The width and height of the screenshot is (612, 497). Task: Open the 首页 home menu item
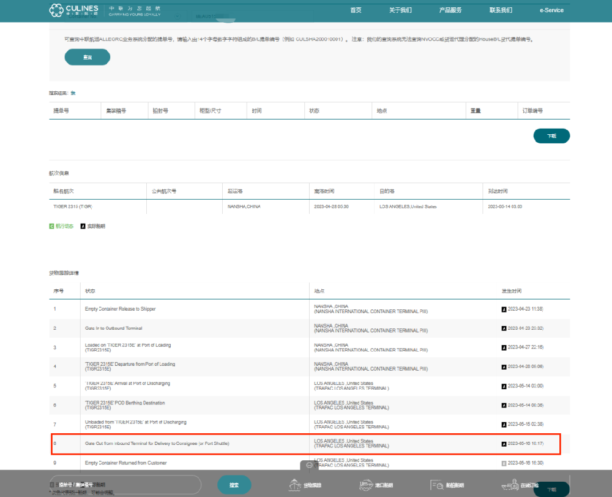pos(356,10)
